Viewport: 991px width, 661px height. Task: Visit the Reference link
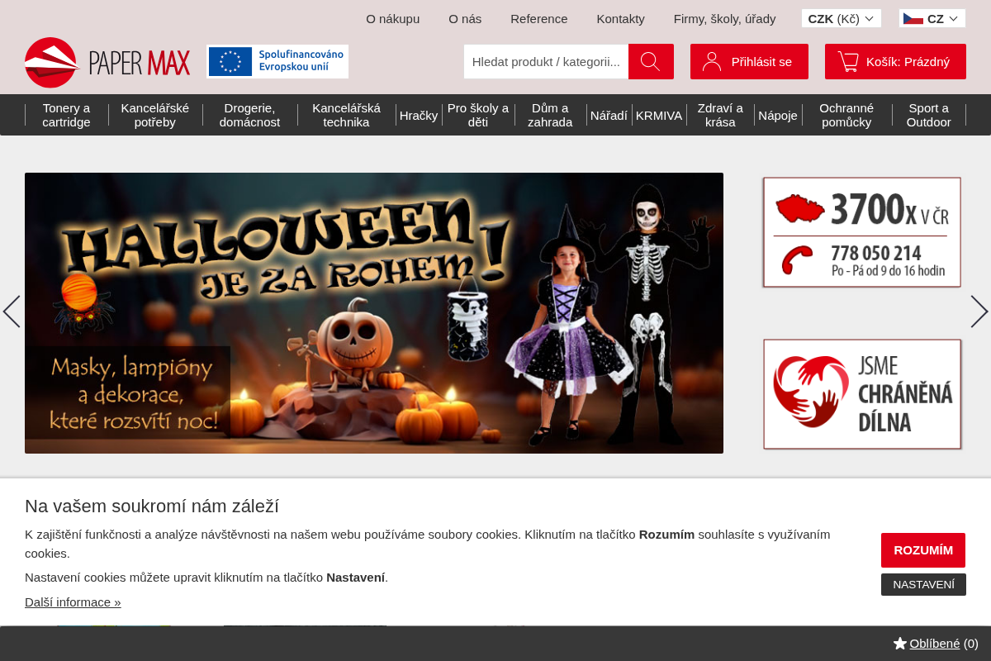[539, 18]
